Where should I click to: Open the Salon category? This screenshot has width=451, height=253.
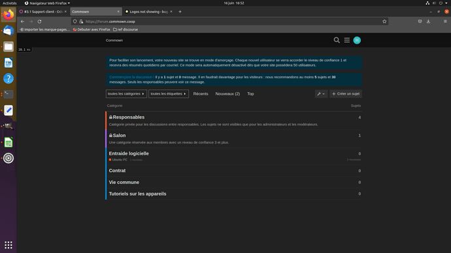119,136
